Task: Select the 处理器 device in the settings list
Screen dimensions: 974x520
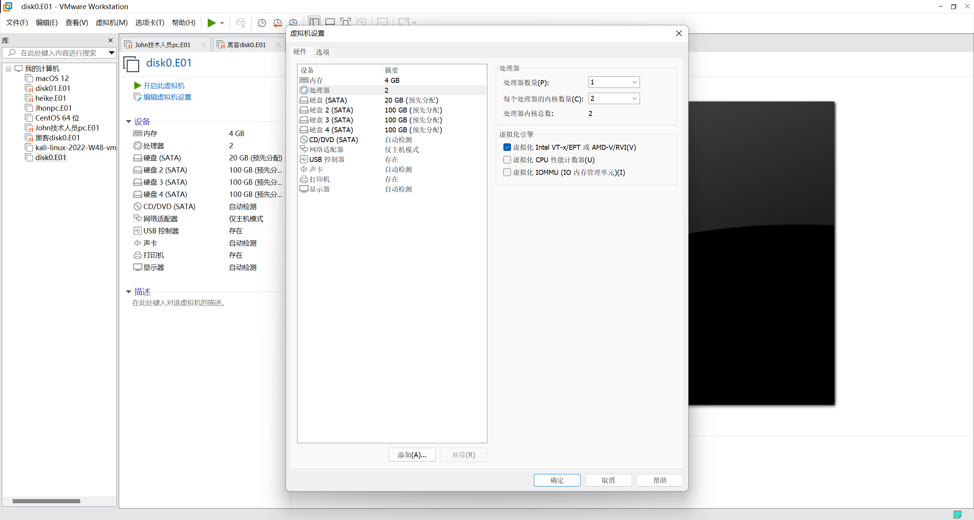Action: 321,90
